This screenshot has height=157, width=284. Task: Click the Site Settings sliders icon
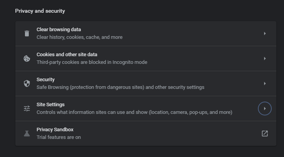pyautogui.click(x=26, y=109)
